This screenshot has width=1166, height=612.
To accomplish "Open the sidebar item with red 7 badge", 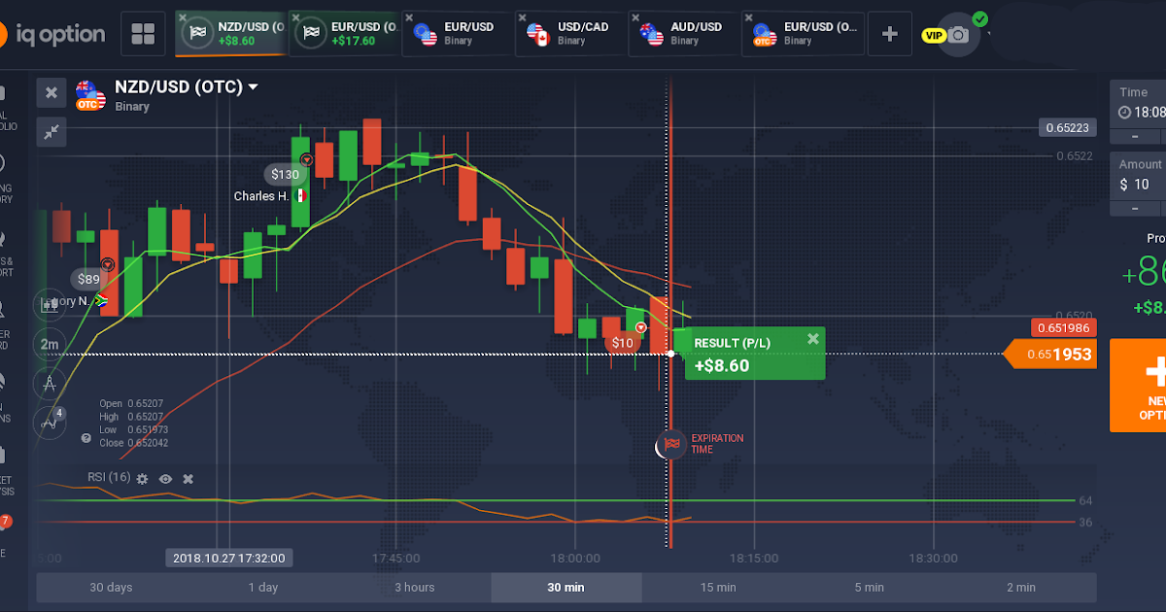I will [5, 534].
